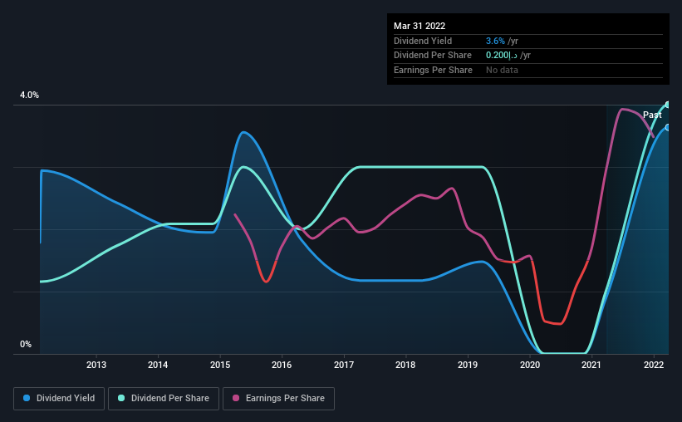Click the 2019 x-axis label
The image size is (682, 422).
click(x=468, y=365)
